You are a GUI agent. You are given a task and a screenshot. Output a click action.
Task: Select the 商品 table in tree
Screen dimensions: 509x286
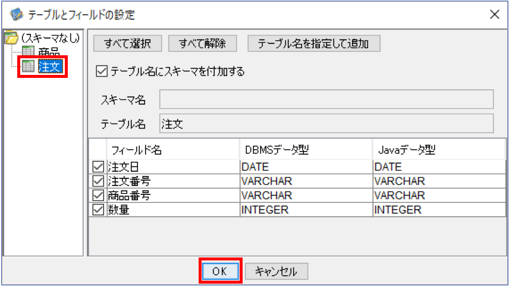point(49,52)
